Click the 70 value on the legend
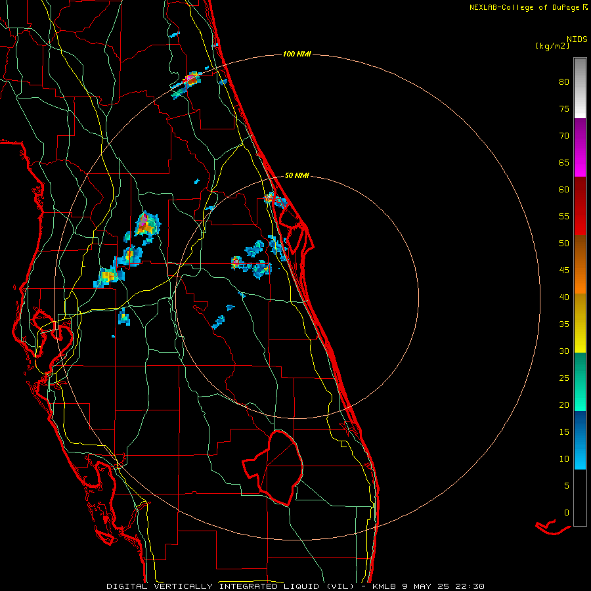 [x=564, y=136]
